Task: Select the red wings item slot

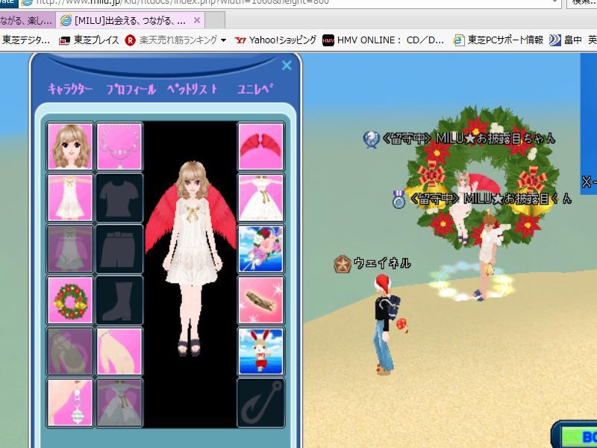Action: pyautogui.click(x=260, y=146)
